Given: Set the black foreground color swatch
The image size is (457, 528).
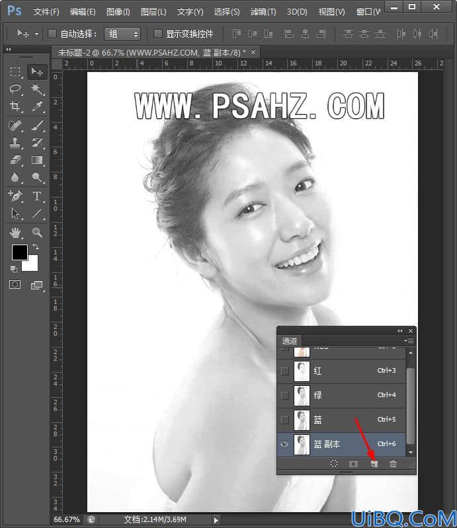Looking at the screenshot, I should click(x=20, y=252).
